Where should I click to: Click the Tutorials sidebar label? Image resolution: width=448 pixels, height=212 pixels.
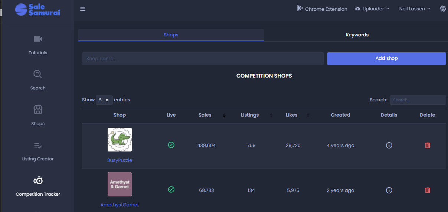[x=38, y=53]
